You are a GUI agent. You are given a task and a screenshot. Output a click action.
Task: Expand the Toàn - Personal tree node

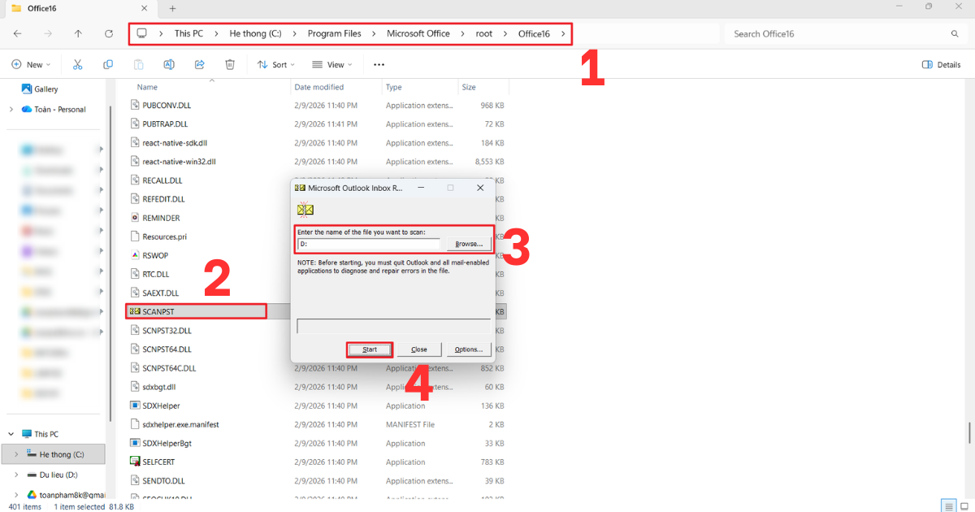click(11, 109)
